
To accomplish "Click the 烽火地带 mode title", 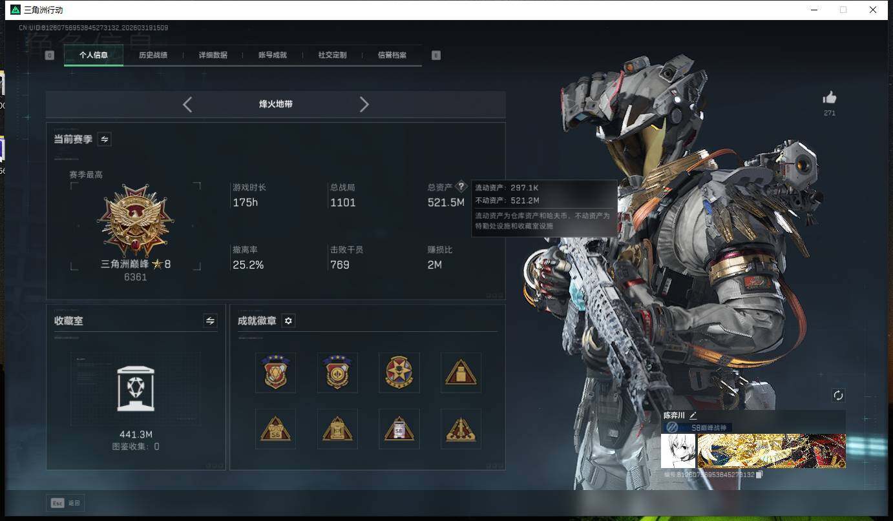I will (276, 104).
